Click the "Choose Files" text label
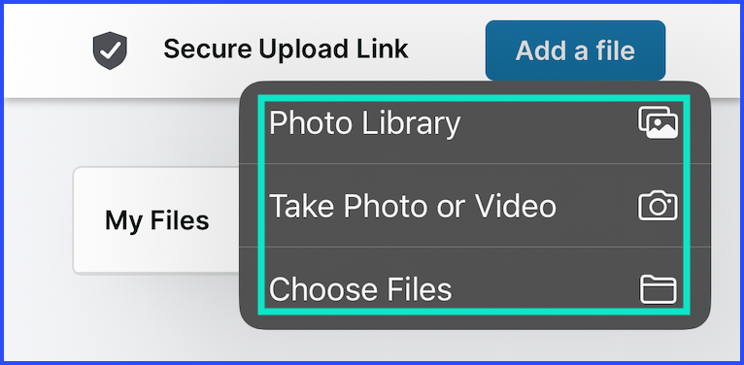The width and height of the screenshot is (744, 365). click(360, 288)
